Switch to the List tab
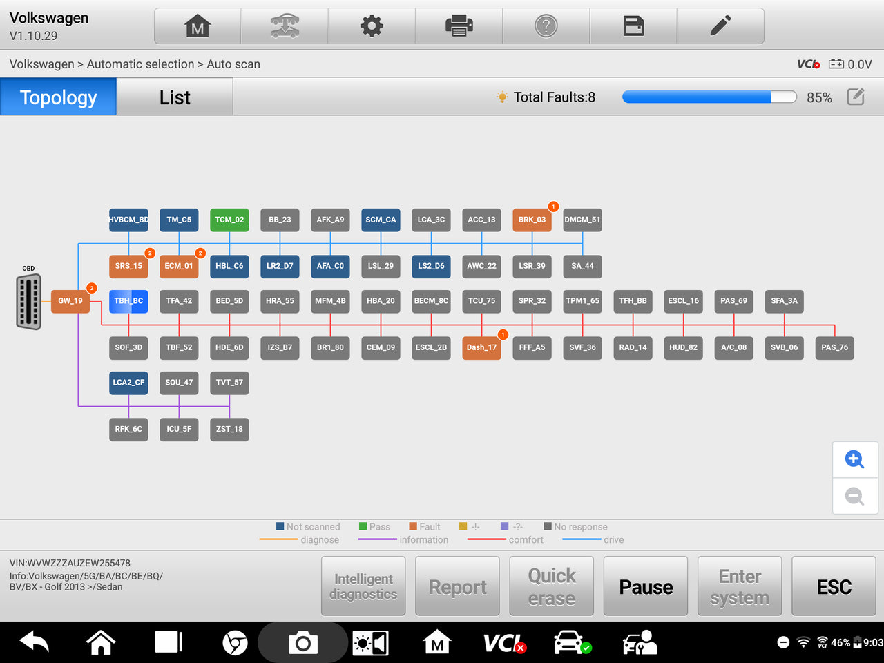Viewport: 884px width, 663px height. [175, 97]
